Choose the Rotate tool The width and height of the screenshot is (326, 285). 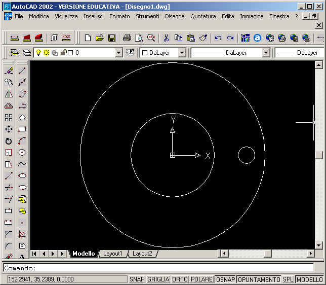[x=9, y=141]
